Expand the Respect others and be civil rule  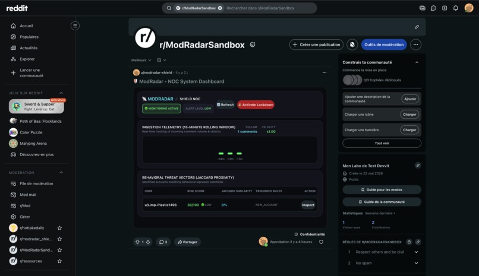(416, 252)
